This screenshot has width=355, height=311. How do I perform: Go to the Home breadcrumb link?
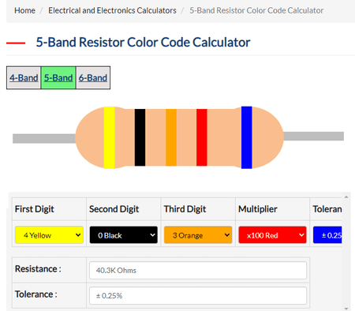(x=24, y=10)
